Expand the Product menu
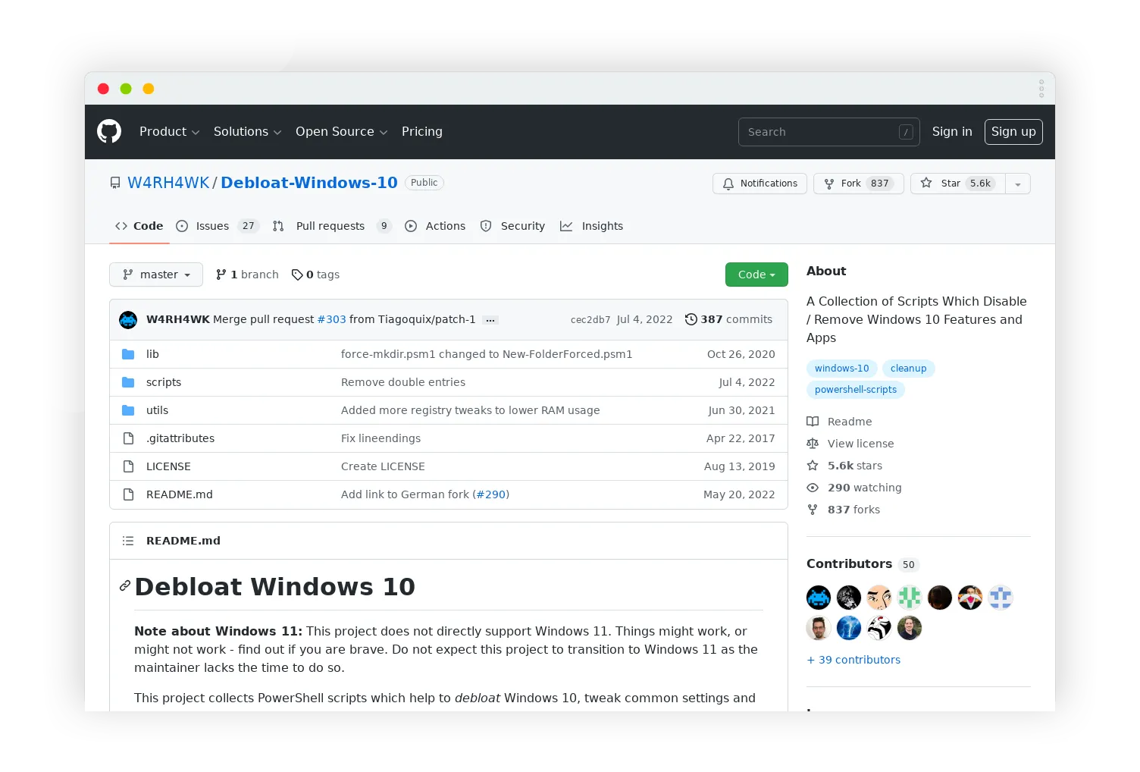1140x772 pixels. [168, 131]
